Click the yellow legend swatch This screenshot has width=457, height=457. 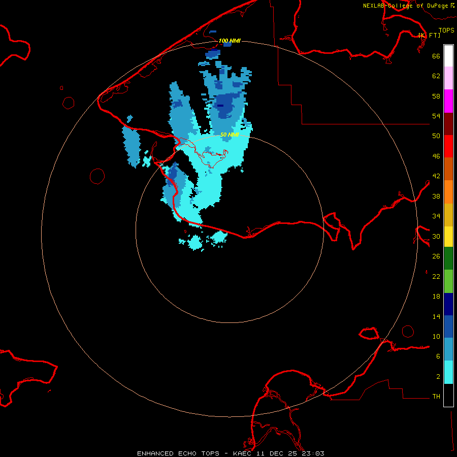(448, 237)
